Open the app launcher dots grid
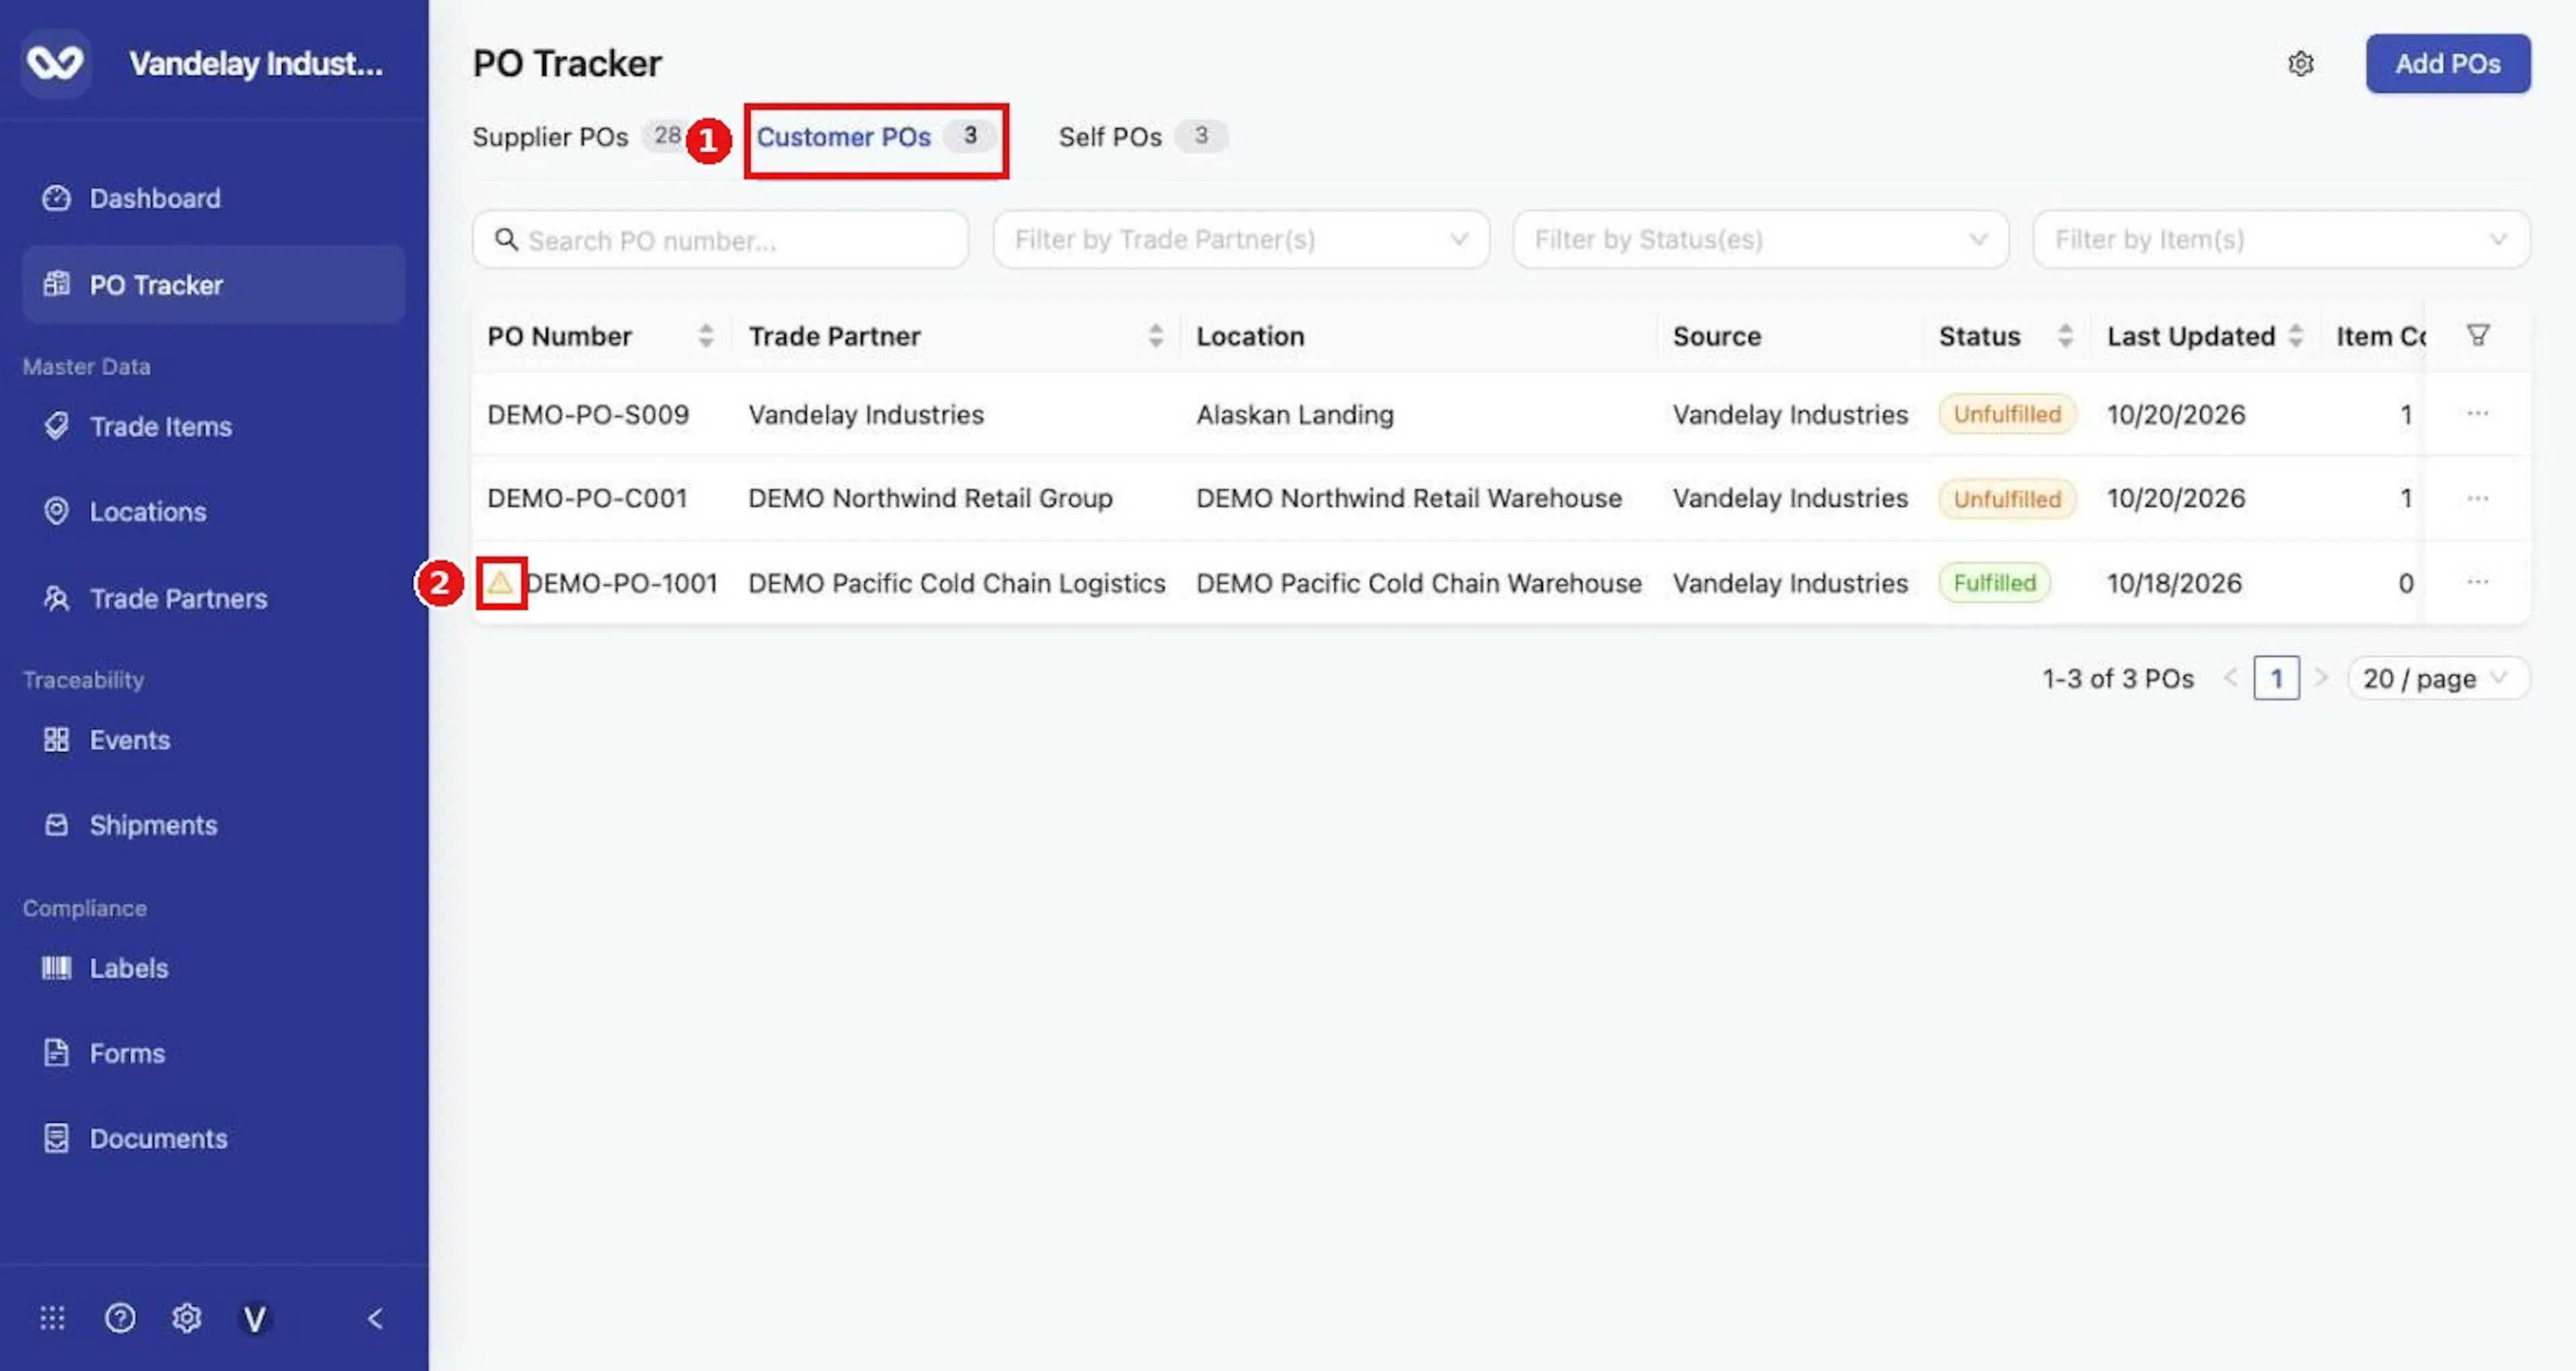2576x1371 pixels. (x=52, y=1318)
